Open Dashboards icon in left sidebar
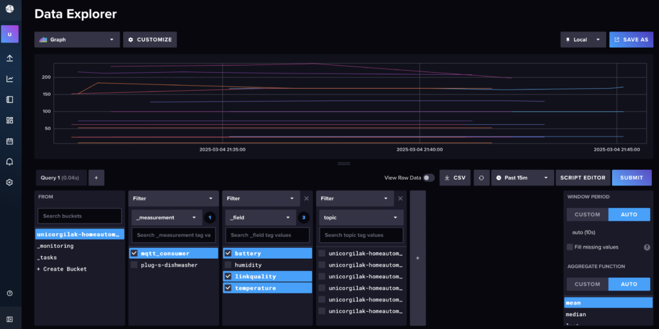This screenshot has height=329, width=659. [x=10, y=120]
